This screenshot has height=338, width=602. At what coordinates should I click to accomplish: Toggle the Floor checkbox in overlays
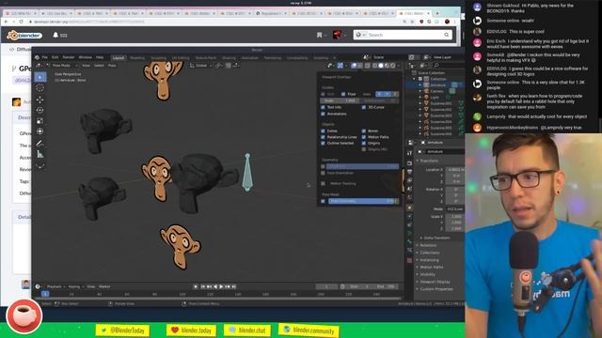(343, 94)
